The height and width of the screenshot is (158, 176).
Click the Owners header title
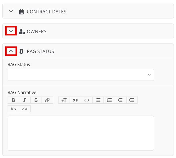pos(37,32)
